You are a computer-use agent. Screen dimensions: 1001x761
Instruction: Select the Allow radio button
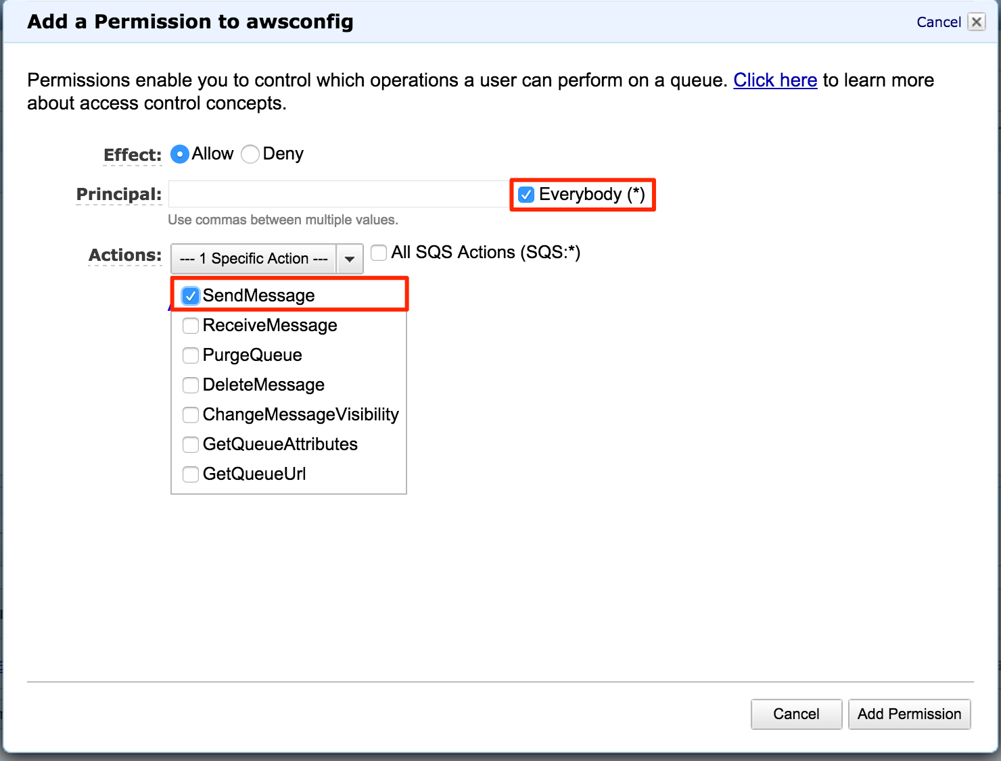(179, 154)
